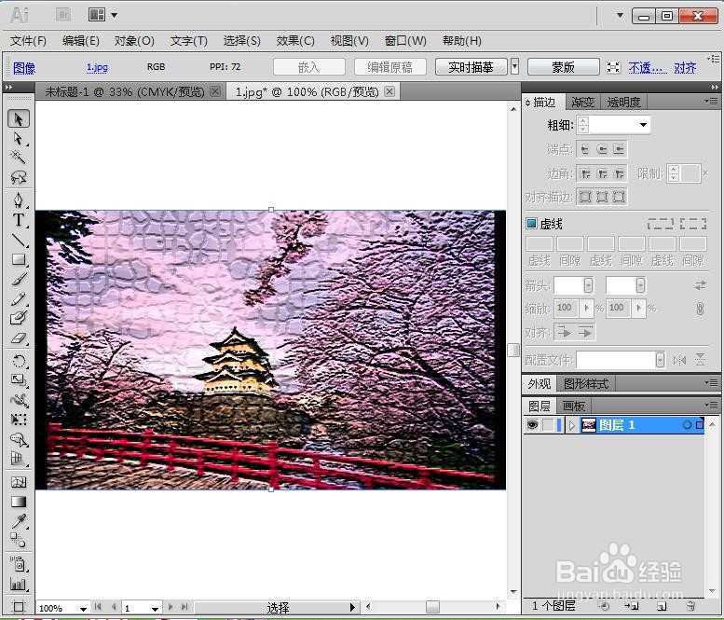Viewport: 724px width, 620px height.
Task: Click the 蒙版 button
Action: coord(564,67)
